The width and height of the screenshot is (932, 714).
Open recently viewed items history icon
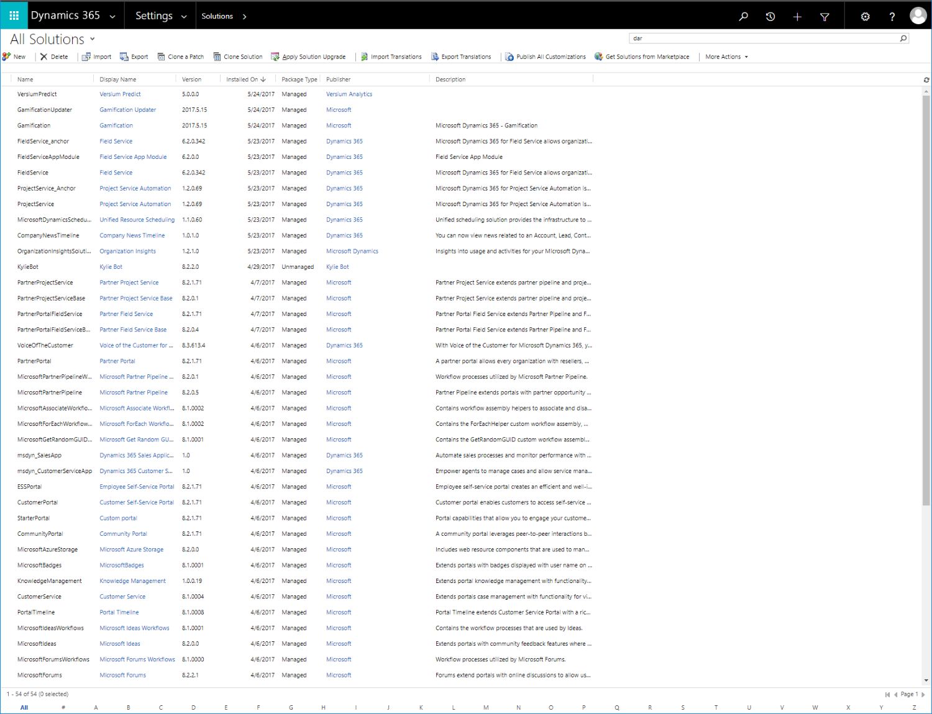point(770,17)
